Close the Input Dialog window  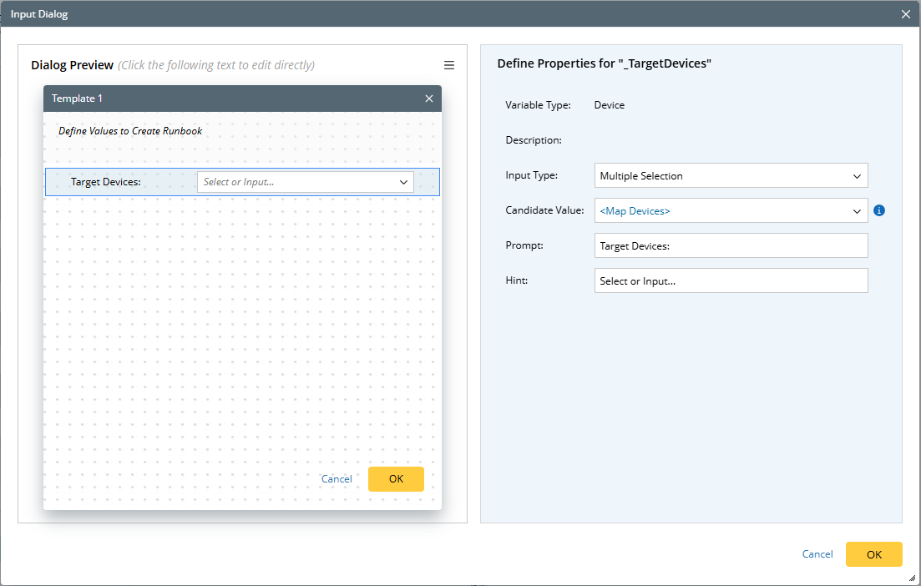click(906, 14)
